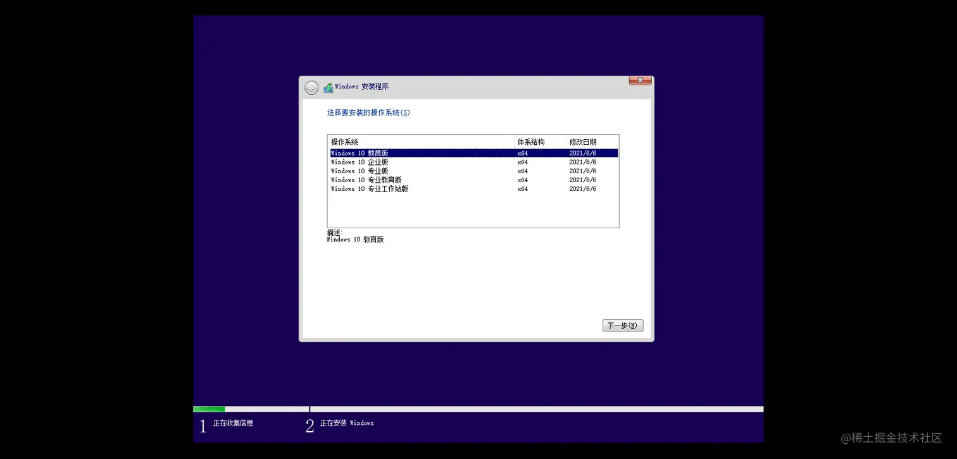This screenshot has height=459, width=957.
Task: Click the step 2 numeral at screen bottom
Action: (310, 425)
